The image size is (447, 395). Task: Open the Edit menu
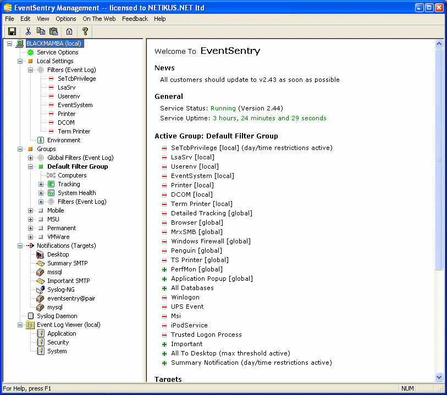(x=25, y=19)
